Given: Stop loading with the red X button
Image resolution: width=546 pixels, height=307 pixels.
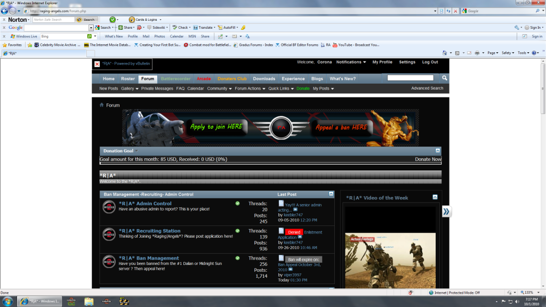Looking at the screenshot, I should (455, 11).
